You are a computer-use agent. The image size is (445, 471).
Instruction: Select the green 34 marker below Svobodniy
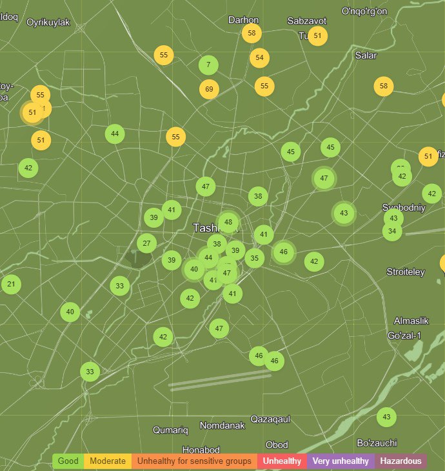tap(392, 232)
